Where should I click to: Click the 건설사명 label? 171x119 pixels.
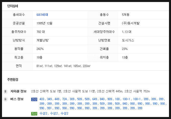tap(104, 23)
